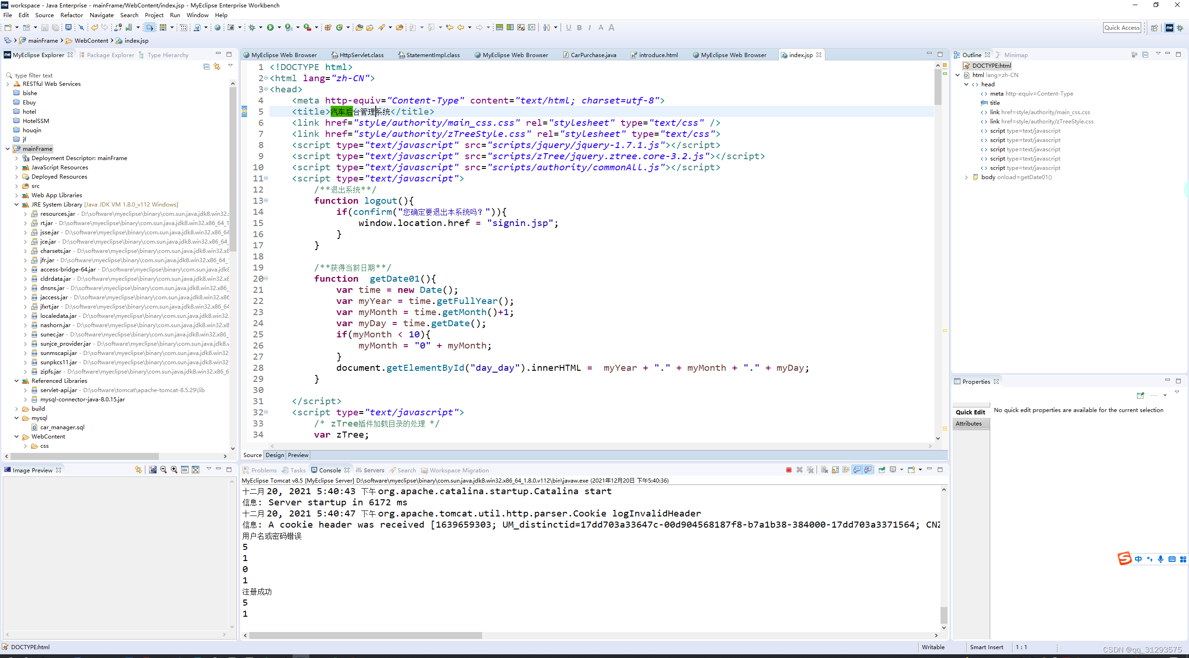Open the Refactor menu
This screenshot has width=1189, height=658.
pos(72,15)
